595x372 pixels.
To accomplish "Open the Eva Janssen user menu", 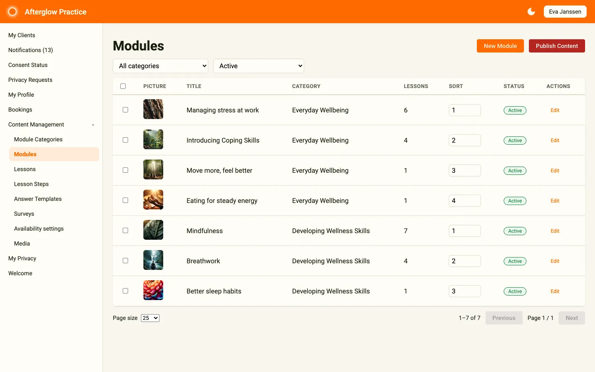I will [565, 12].
